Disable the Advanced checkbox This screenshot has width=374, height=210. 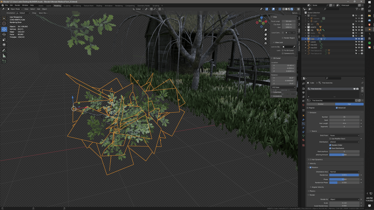(337, 108)
